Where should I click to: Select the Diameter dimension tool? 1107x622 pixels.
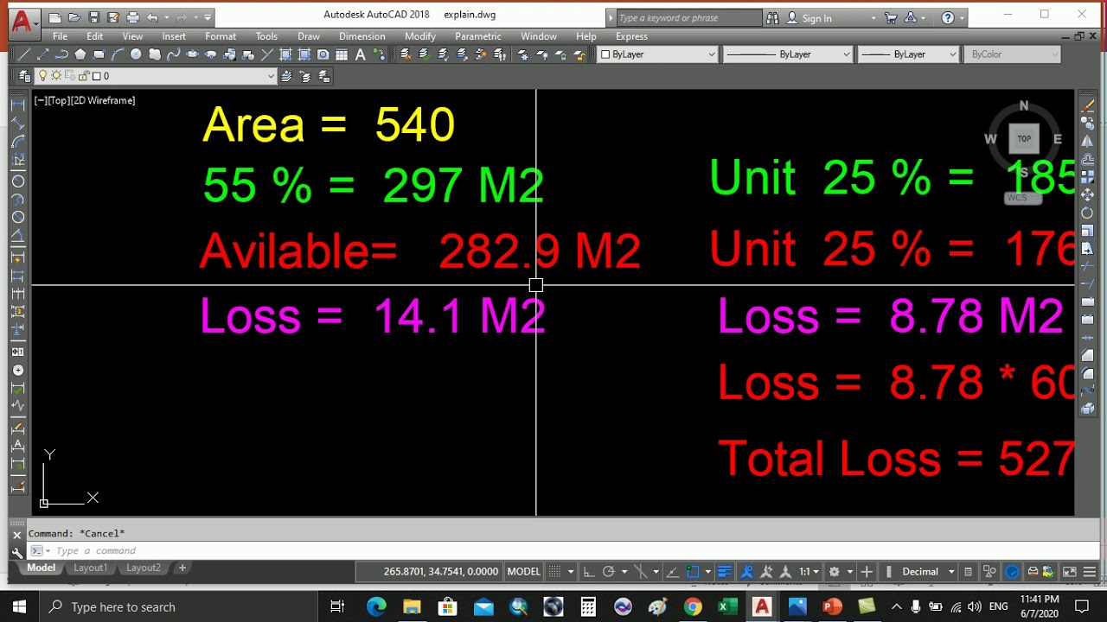(17, 218)
